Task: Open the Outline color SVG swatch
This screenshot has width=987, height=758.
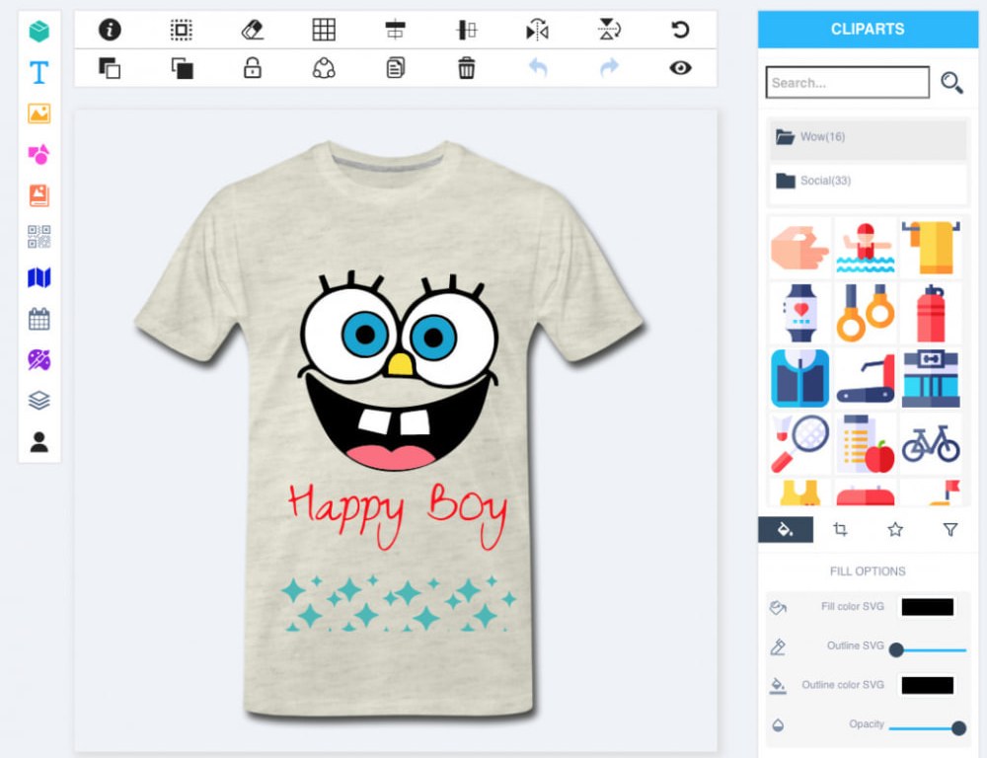Action: (x=927, y=685)
